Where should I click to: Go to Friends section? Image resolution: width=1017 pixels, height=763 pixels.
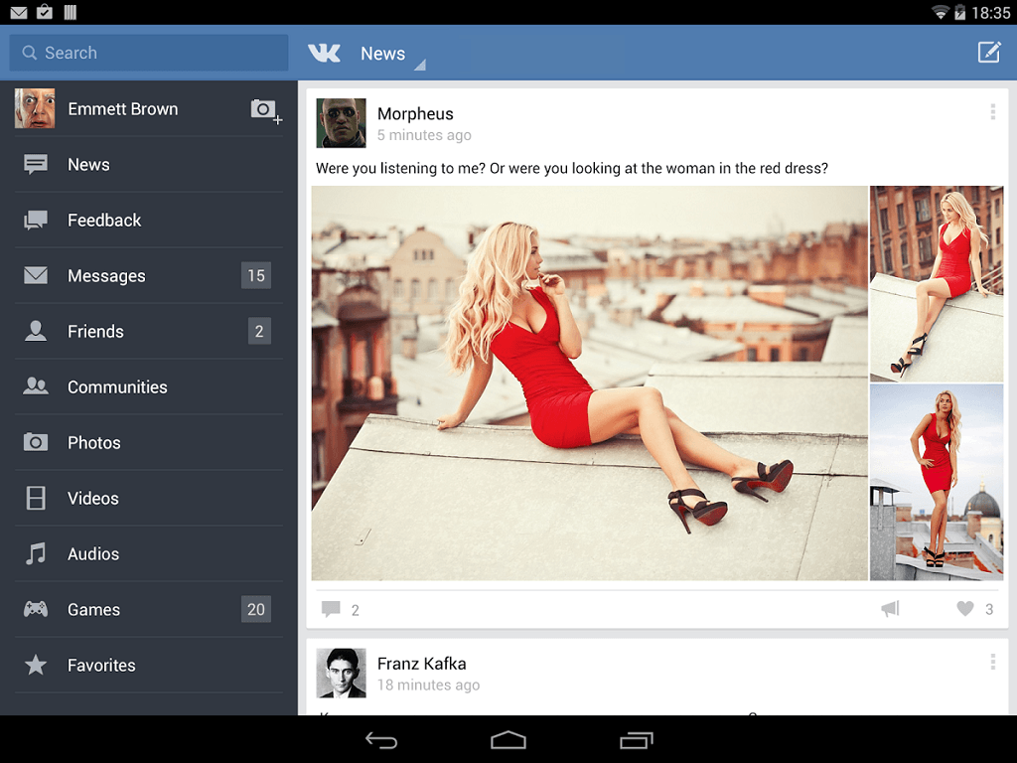(95, 332)
